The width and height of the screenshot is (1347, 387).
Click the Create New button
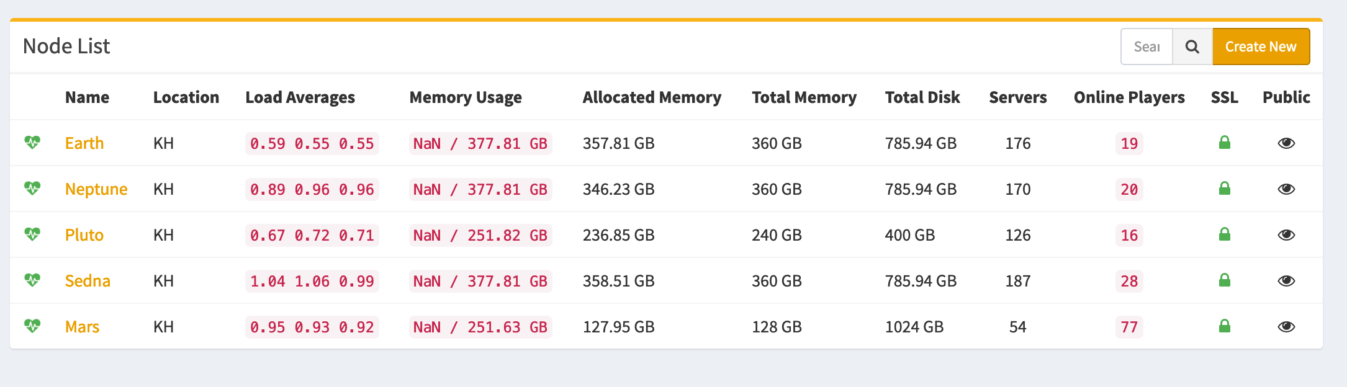coord(1261,47)
